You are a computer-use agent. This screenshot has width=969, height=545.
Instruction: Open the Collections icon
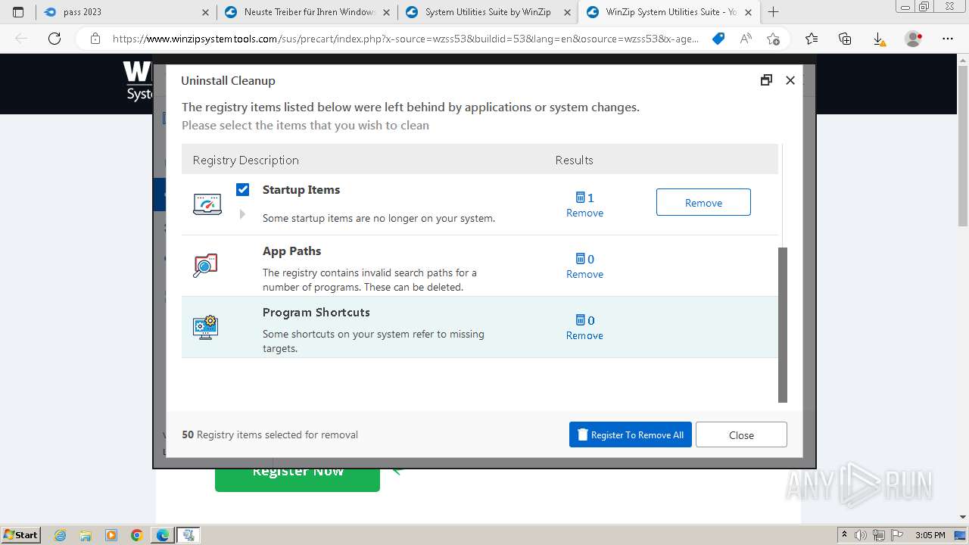(x=845, y=39)
